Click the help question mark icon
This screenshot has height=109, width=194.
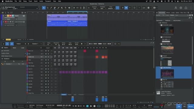coord(139,8)
